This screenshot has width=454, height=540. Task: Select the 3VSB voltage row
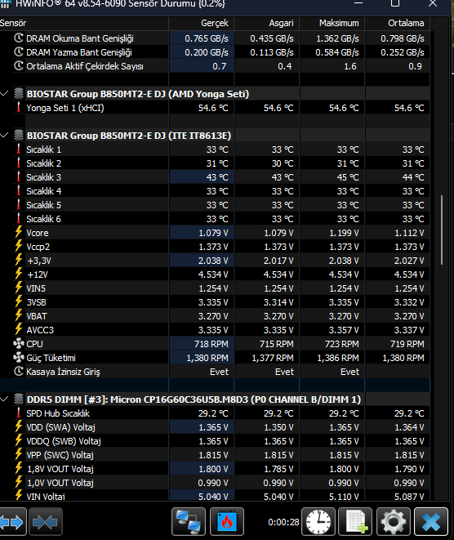tap(215, 302)
